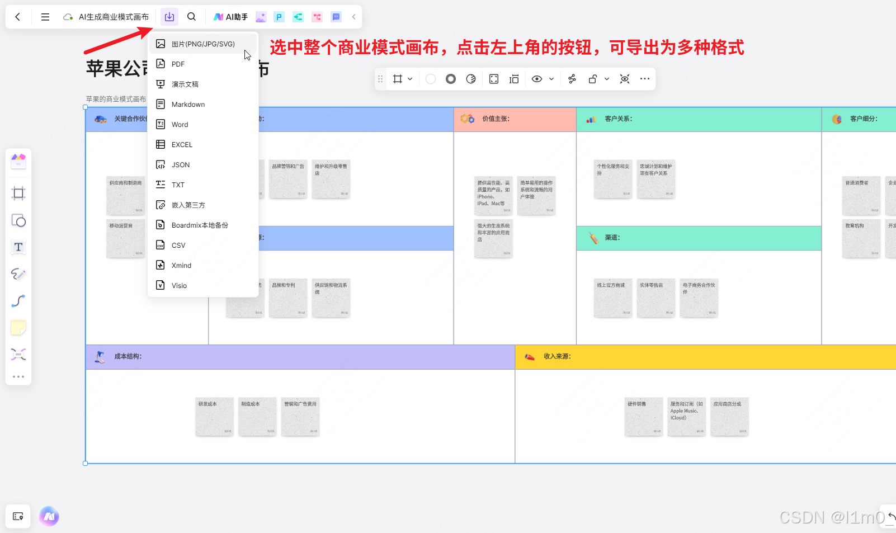Export as CSV

tap(203, 245)
